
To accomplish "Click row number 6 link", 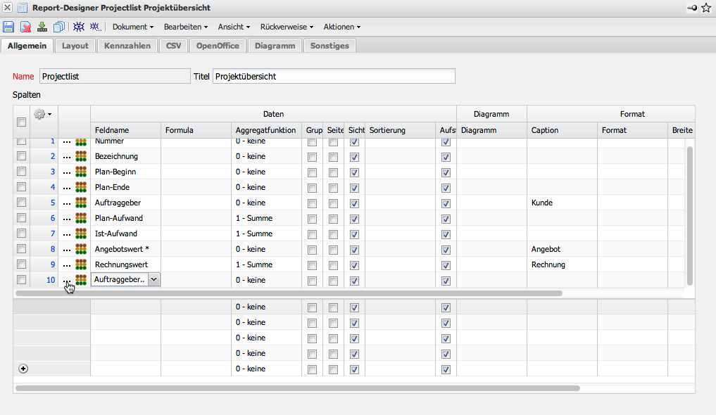I will coord(52,218).
